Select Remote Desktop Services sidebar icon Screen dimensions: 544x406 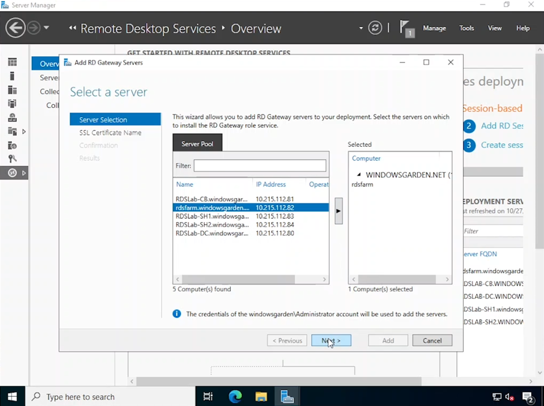[x=12, y=173]
